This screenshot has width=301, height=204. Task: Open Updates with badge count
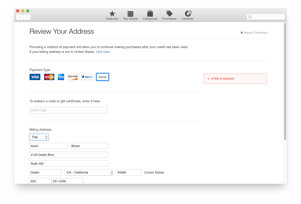[x=187, y=15]
